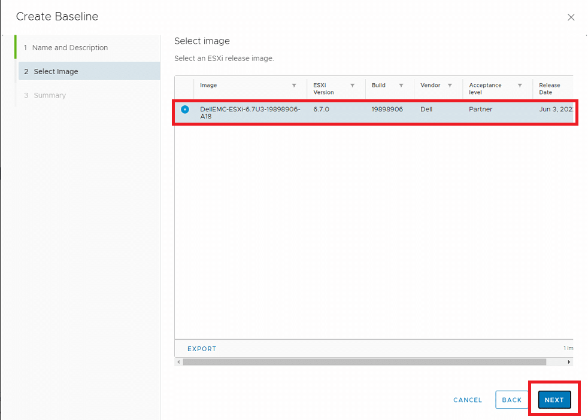Image resolution: width=588 pixels, height=420 pixels.
Task: Click the horizontal scrollbar left arrow
Action: 178,362
